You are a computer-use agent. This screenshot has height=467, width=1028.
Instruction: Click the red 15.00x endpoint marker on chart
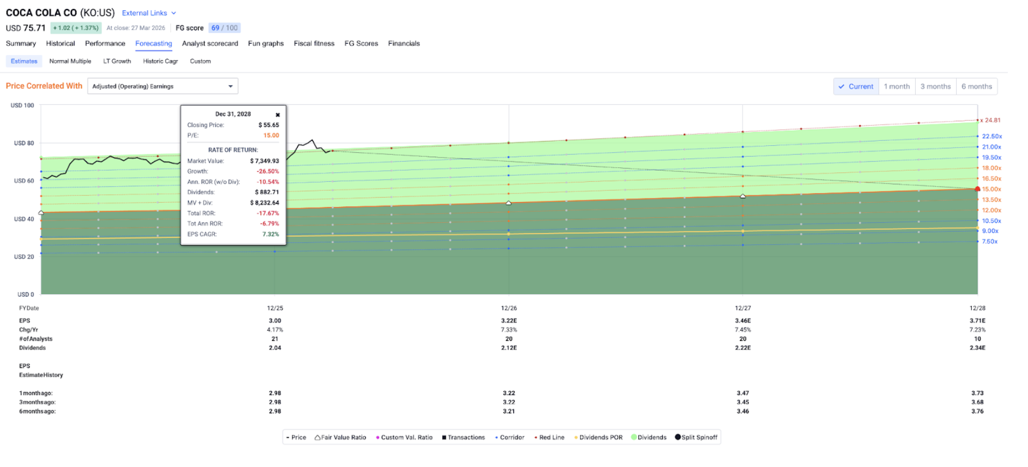point(977,189)
